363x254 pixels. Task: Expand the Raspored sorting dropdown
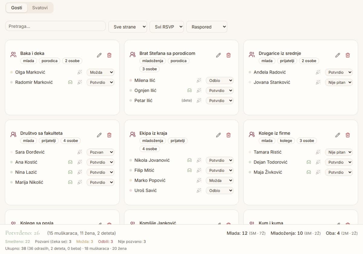tap(207, 27)
